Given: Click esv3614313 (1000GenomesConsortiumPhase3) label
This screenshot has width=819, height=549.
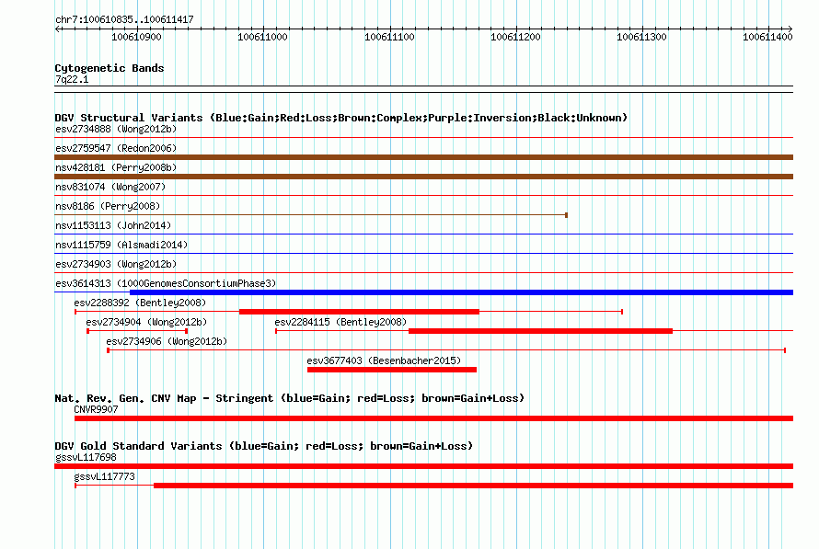Looking at the screenshot, I should click(166, 283).
